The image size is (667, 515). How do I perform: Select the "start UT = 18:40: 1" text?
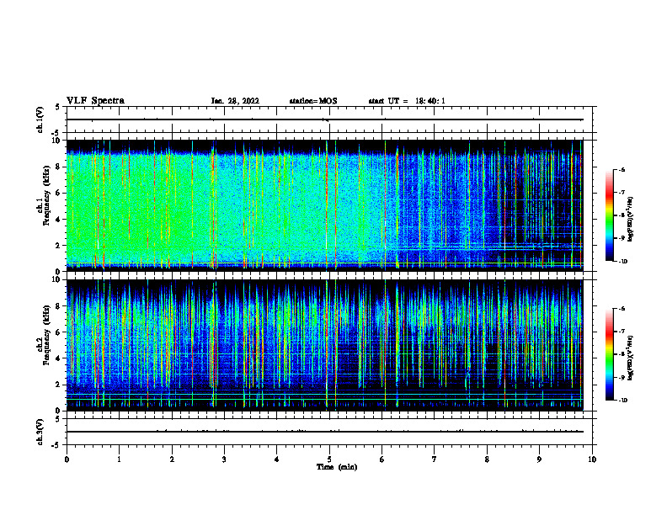(x=407, y=101)
